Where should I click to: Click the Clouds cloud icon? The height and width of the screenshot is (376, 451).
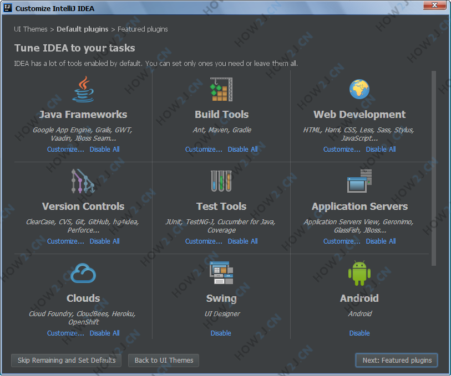[x=83, y=273]
